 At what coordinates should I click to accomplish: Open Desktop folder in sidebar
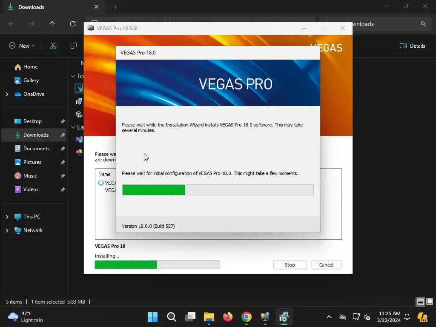(x=32, y=121)
